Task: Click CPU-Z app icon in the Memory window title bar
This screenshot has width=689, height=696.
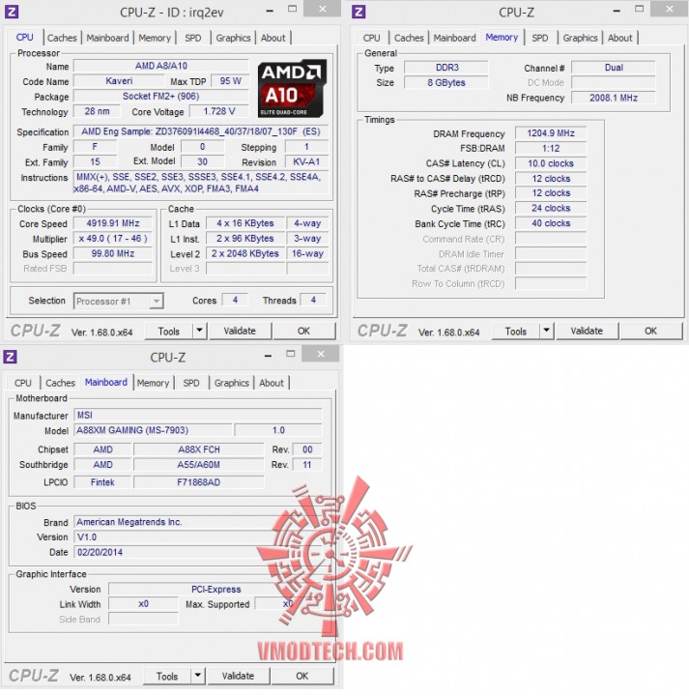Action: click(x=359, y=12)
